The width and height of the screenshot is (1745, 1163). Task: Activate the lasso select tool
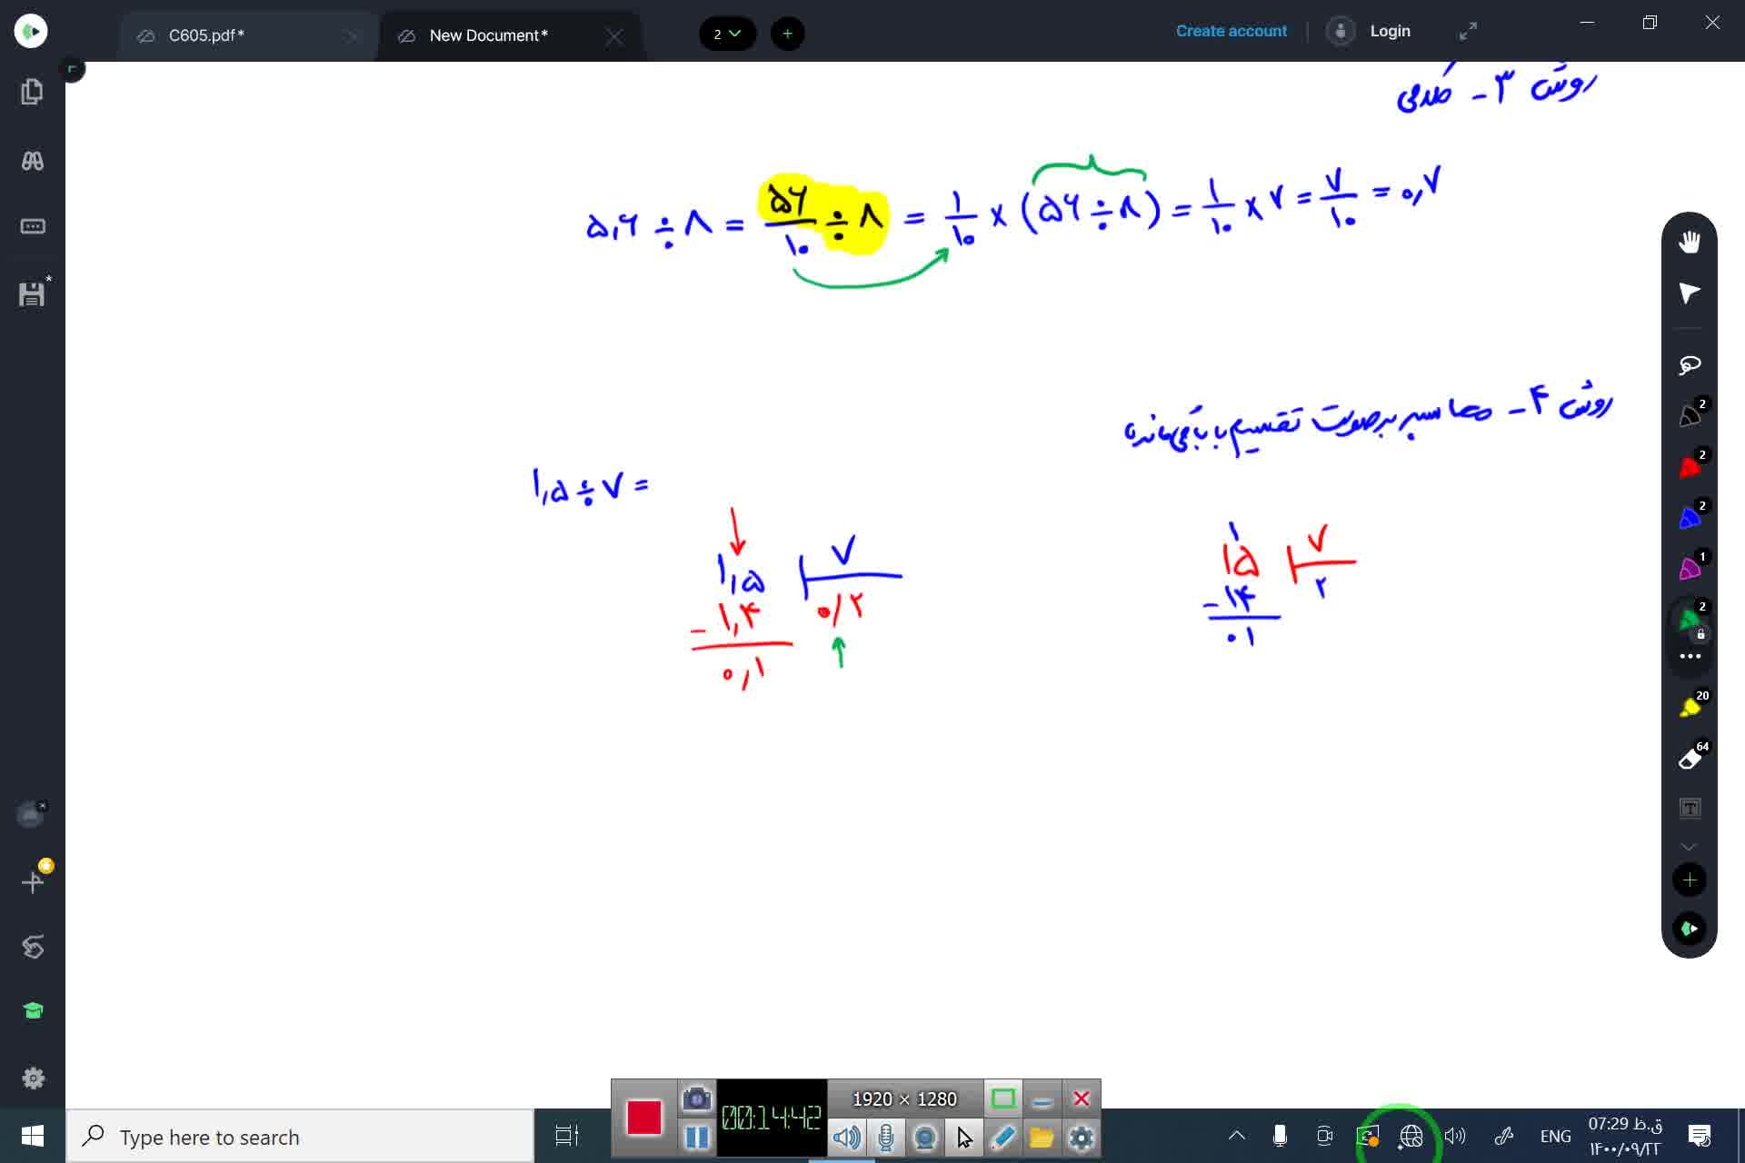click(1690, 365)
